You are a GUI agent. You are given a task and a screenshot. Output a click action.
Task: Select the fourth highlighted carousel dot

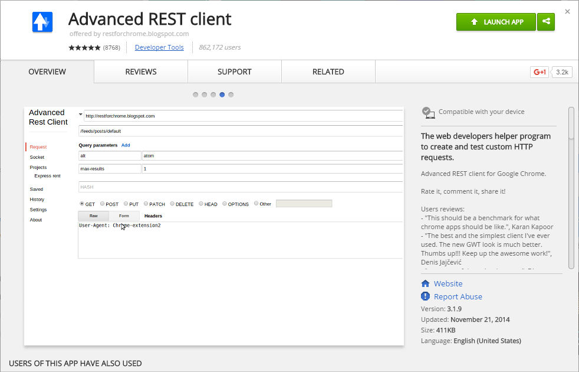222,94
